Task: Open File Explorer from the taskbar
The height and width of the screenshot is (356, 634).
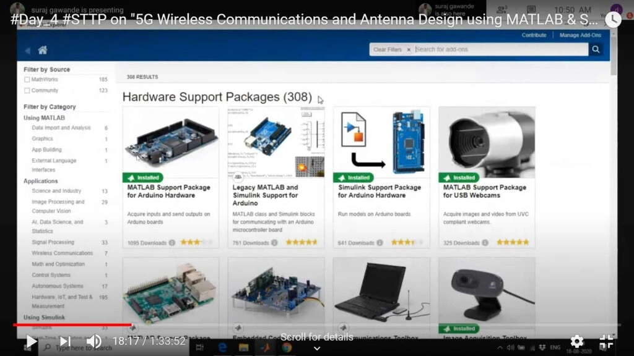Action: tap(243, 347)
